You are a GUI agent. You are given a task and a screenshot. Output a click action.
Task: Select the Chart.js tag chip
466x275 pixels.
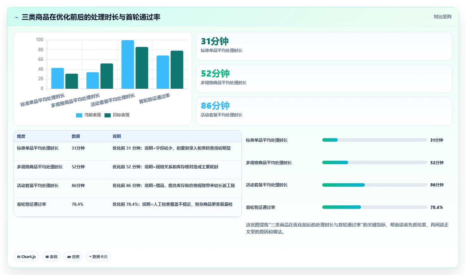tap(26, 257)
